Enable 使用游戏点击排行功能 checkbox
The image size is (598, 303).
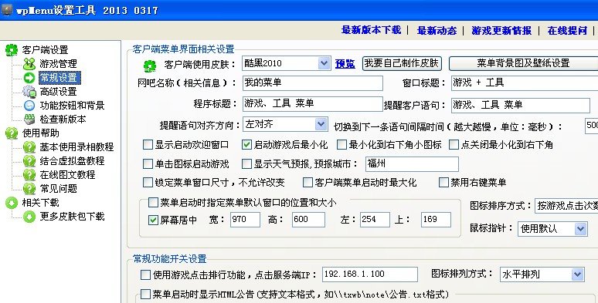tap(145, 274)
